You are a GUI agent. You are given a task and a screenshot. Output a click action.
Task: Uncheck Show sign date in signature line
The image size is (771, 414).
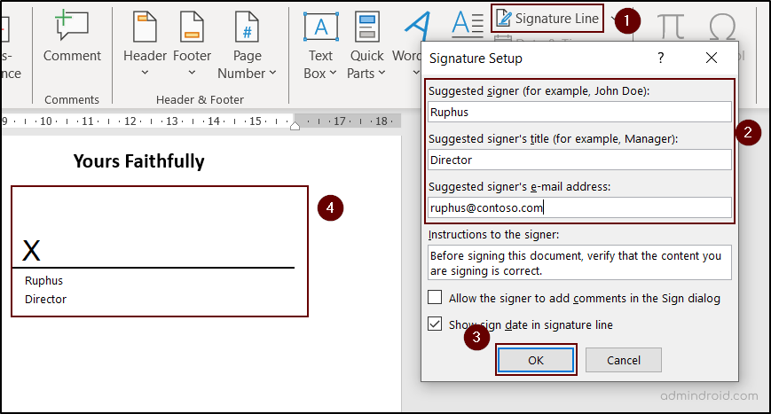click(x=435, y=324)
